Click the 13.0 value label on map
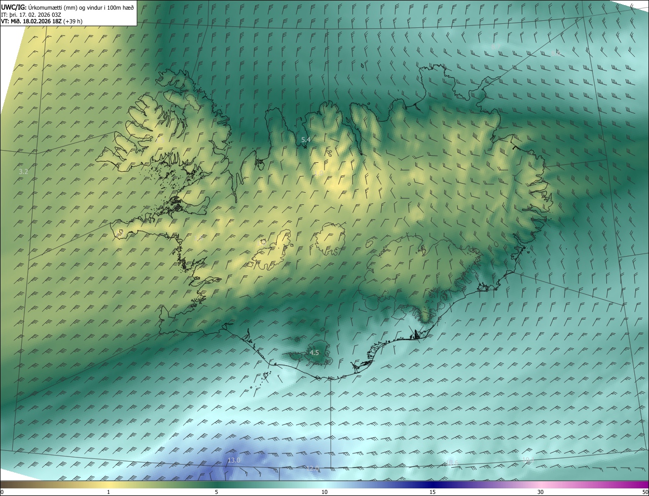 point(234,460)
